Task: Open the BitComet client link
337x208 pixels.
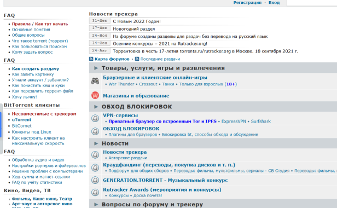Action: pos(21,126)
